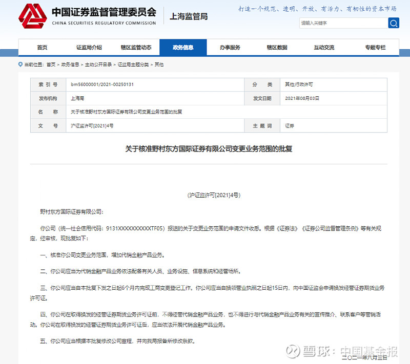This screenshot has height=364, width=410.
Task: Click the paragraph starting with 三、你公司应当
Action: [208, 293]
